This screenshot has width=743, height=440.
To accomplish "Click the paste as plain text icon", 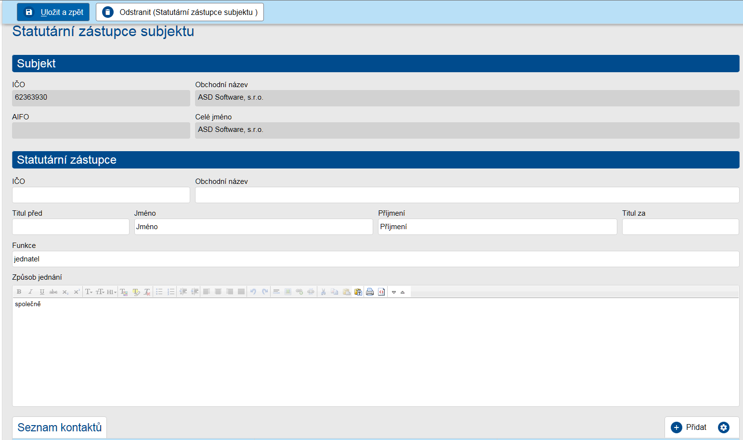I will point(358,292).
